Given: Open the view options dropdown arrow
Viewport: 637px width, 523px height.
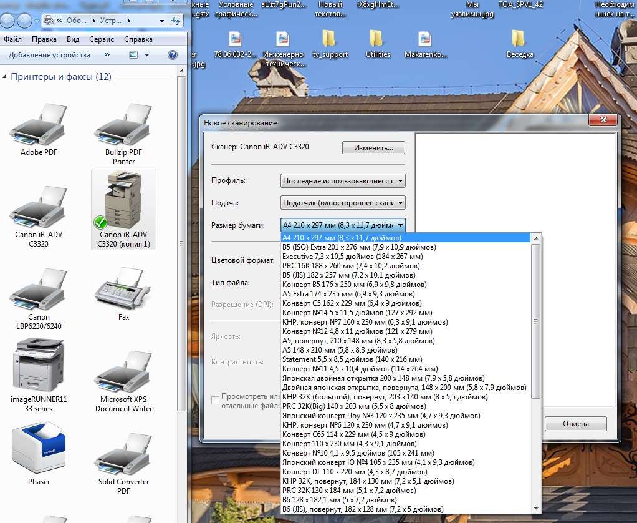Looking at the screenshot, I should (x=146, y=55).
